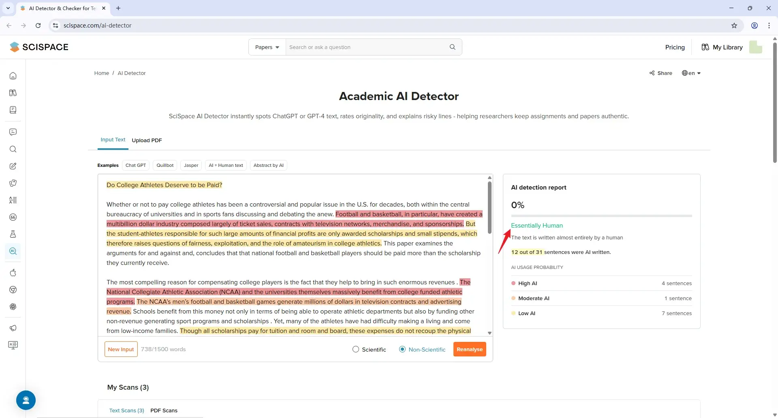Viewport: 778px width, 418px height.
Task: Open the PDF Scans tab
Action: click(x=164, y=410)
